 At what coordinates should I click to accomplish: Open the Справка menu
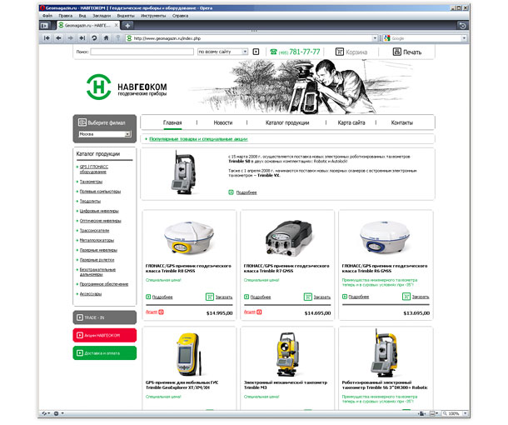point(180,16)
